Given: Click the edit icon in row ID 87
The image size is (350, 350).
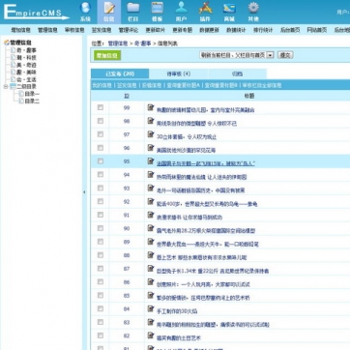Looking at the screenshot, I should (x=151, y=269).
